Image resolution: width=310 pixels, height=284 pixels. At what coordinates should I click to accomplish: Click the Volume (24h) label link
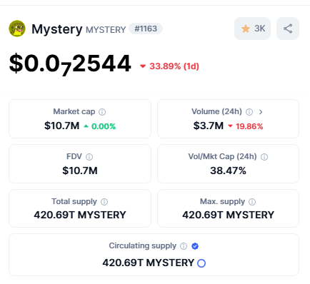click(x=216, y=111)
